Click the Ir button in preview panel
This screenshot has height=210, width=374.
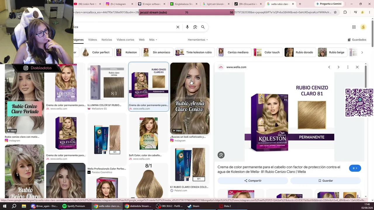[355, 168]
